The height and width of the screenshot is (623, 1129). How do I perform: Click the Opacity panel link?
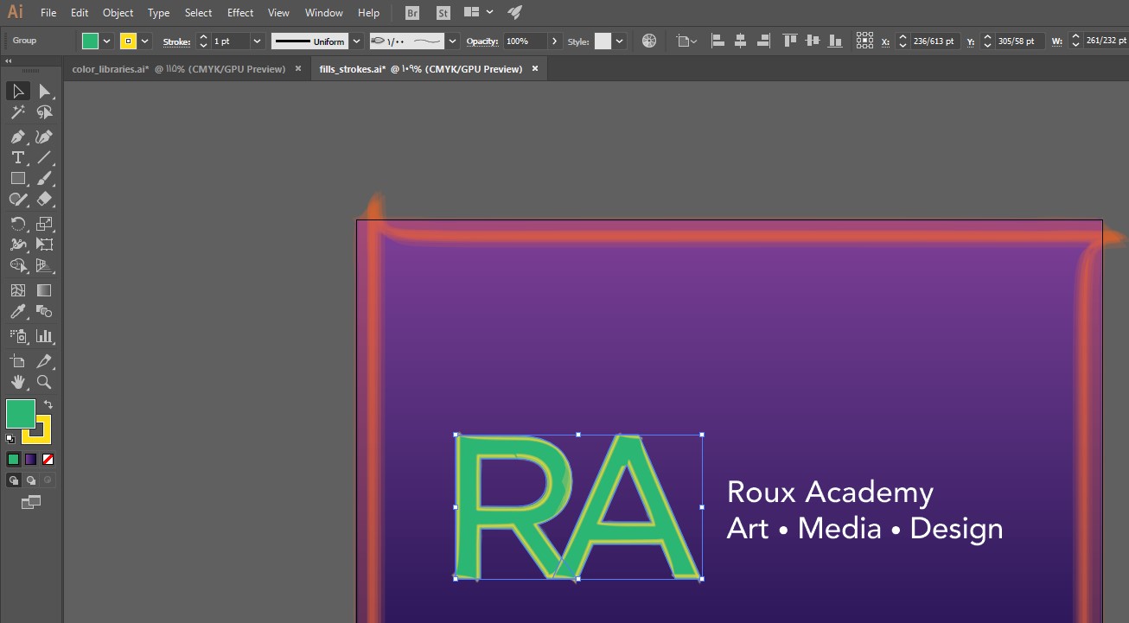coord(482,41)
